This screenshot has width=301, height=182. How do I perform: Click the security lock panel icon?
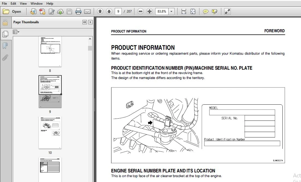click(x=5, y=22)
